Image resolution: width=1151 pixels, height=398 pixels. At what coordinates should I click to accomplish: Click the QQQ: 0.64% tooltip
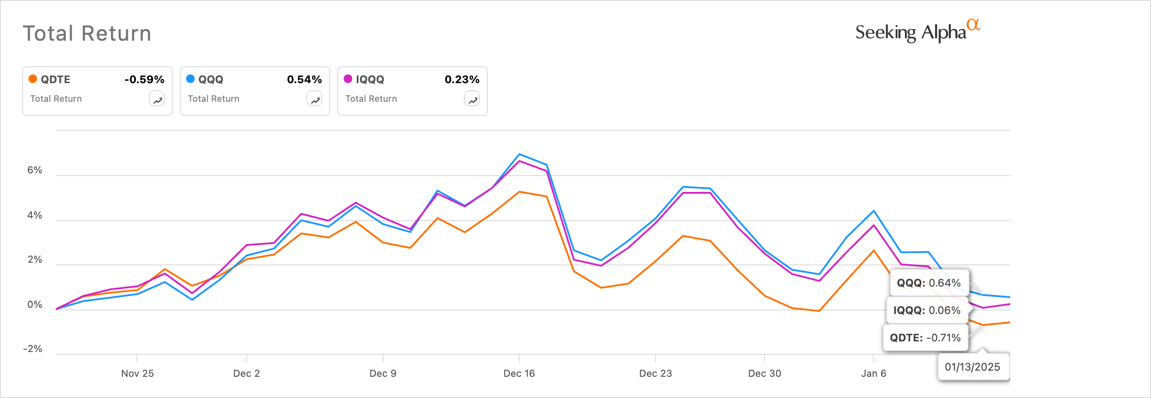pos(928,283)
